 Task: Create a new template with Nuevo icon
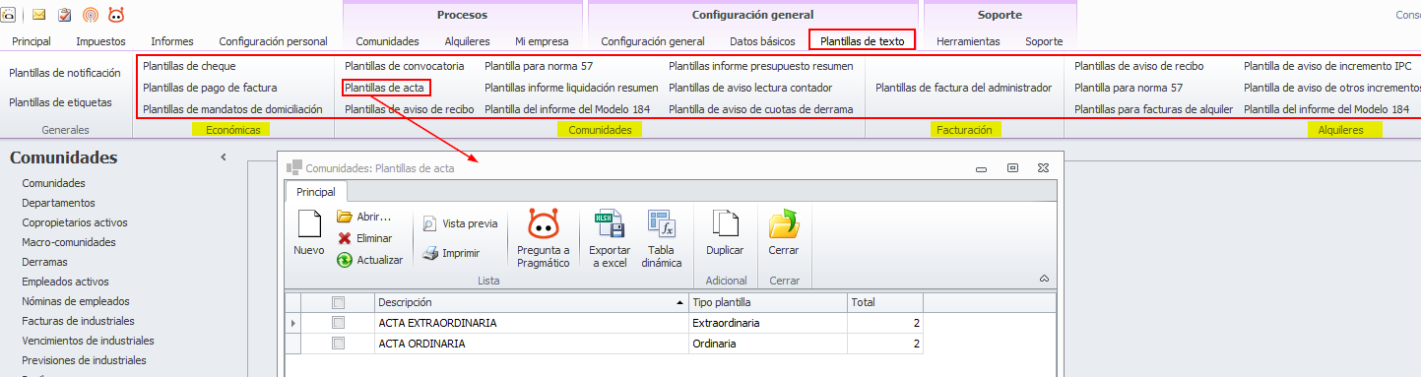(309, 224)
